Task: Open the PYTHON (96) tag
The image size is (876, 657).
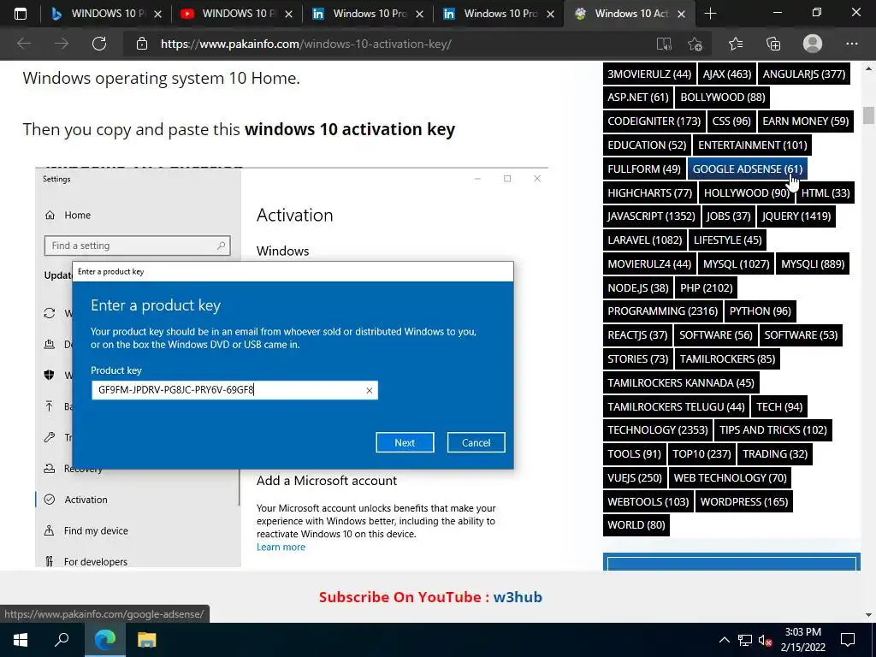Action: pos(761,311)
